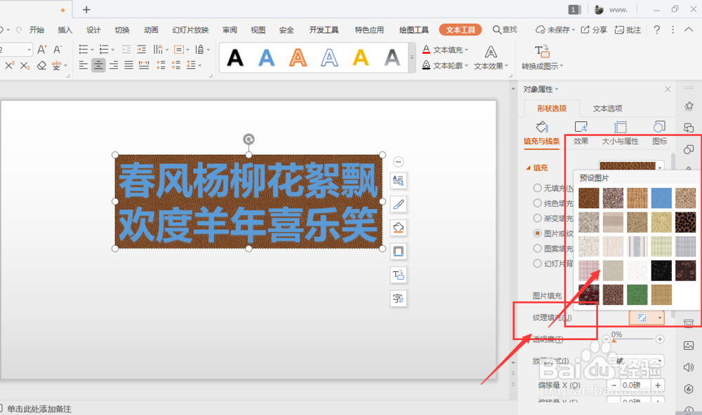Click the shape fill floating icon
The height and width of the screenshot is (415, 702).
point(399,228)
